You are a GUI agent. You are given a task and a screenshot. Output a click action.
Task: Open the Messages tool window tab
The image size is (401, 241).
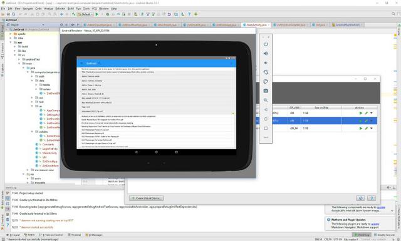94,235
